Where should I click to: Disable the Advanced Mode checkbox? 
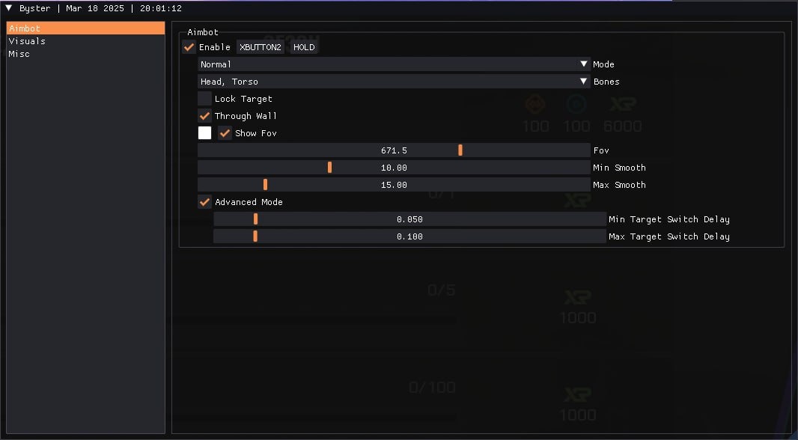point(204,202)
